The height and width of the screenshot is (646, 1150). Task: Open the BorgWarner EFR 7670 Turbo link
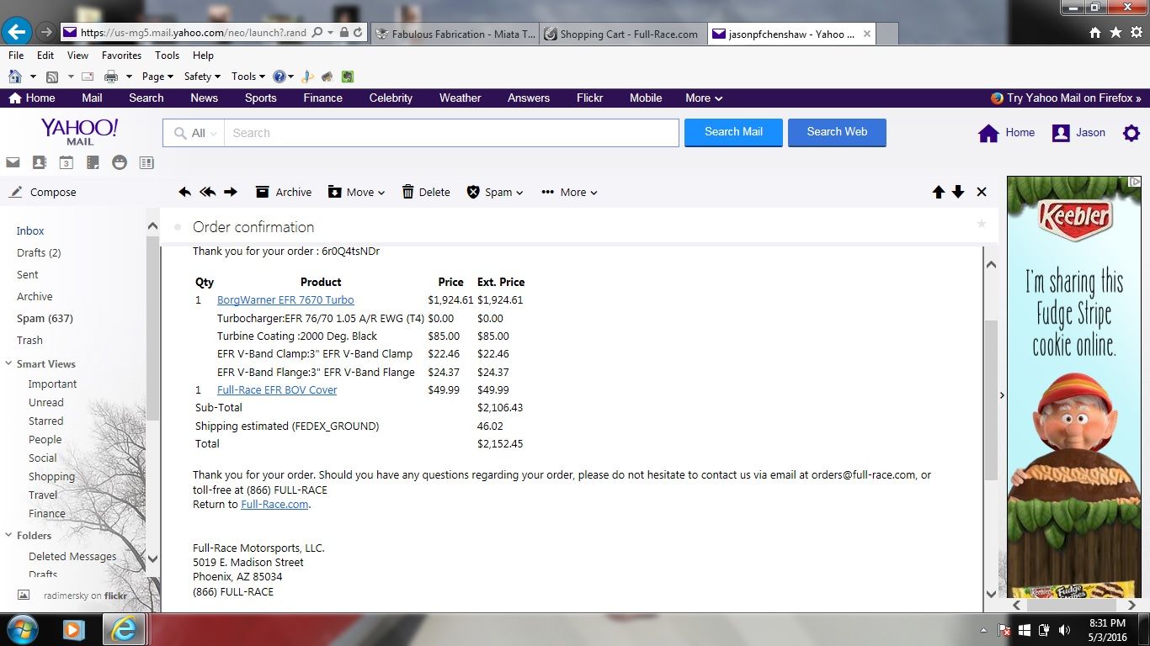(285, 299)
